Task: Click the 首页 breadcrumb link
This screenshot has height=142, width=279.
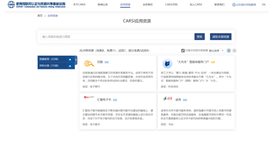Action: point(40,15)
